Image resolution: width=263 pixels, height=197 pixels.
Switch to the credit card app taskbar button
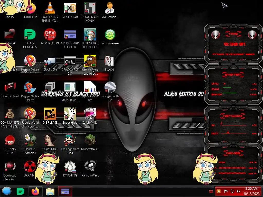pyautogui.click(x=65, y=191)
